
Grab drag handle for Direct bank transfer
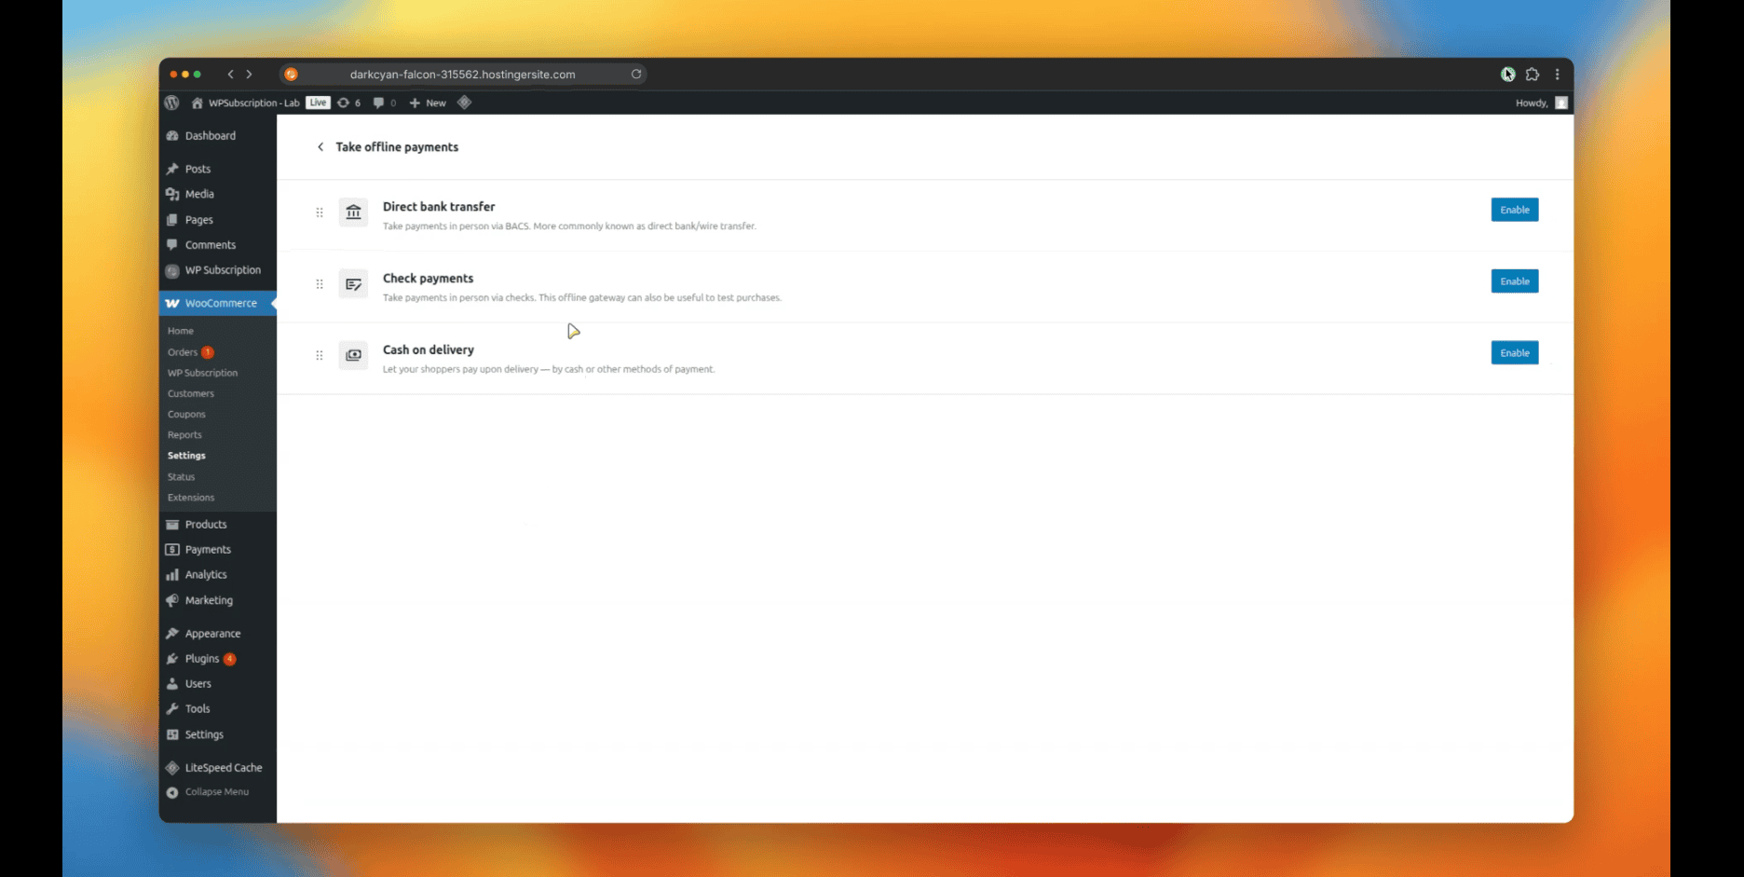[320, 212]
